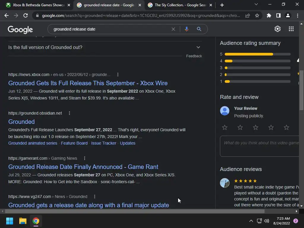Viewport: 304px width, 228px height.
Task: Start voice search with microphone
Action: (x=186, y=29)
